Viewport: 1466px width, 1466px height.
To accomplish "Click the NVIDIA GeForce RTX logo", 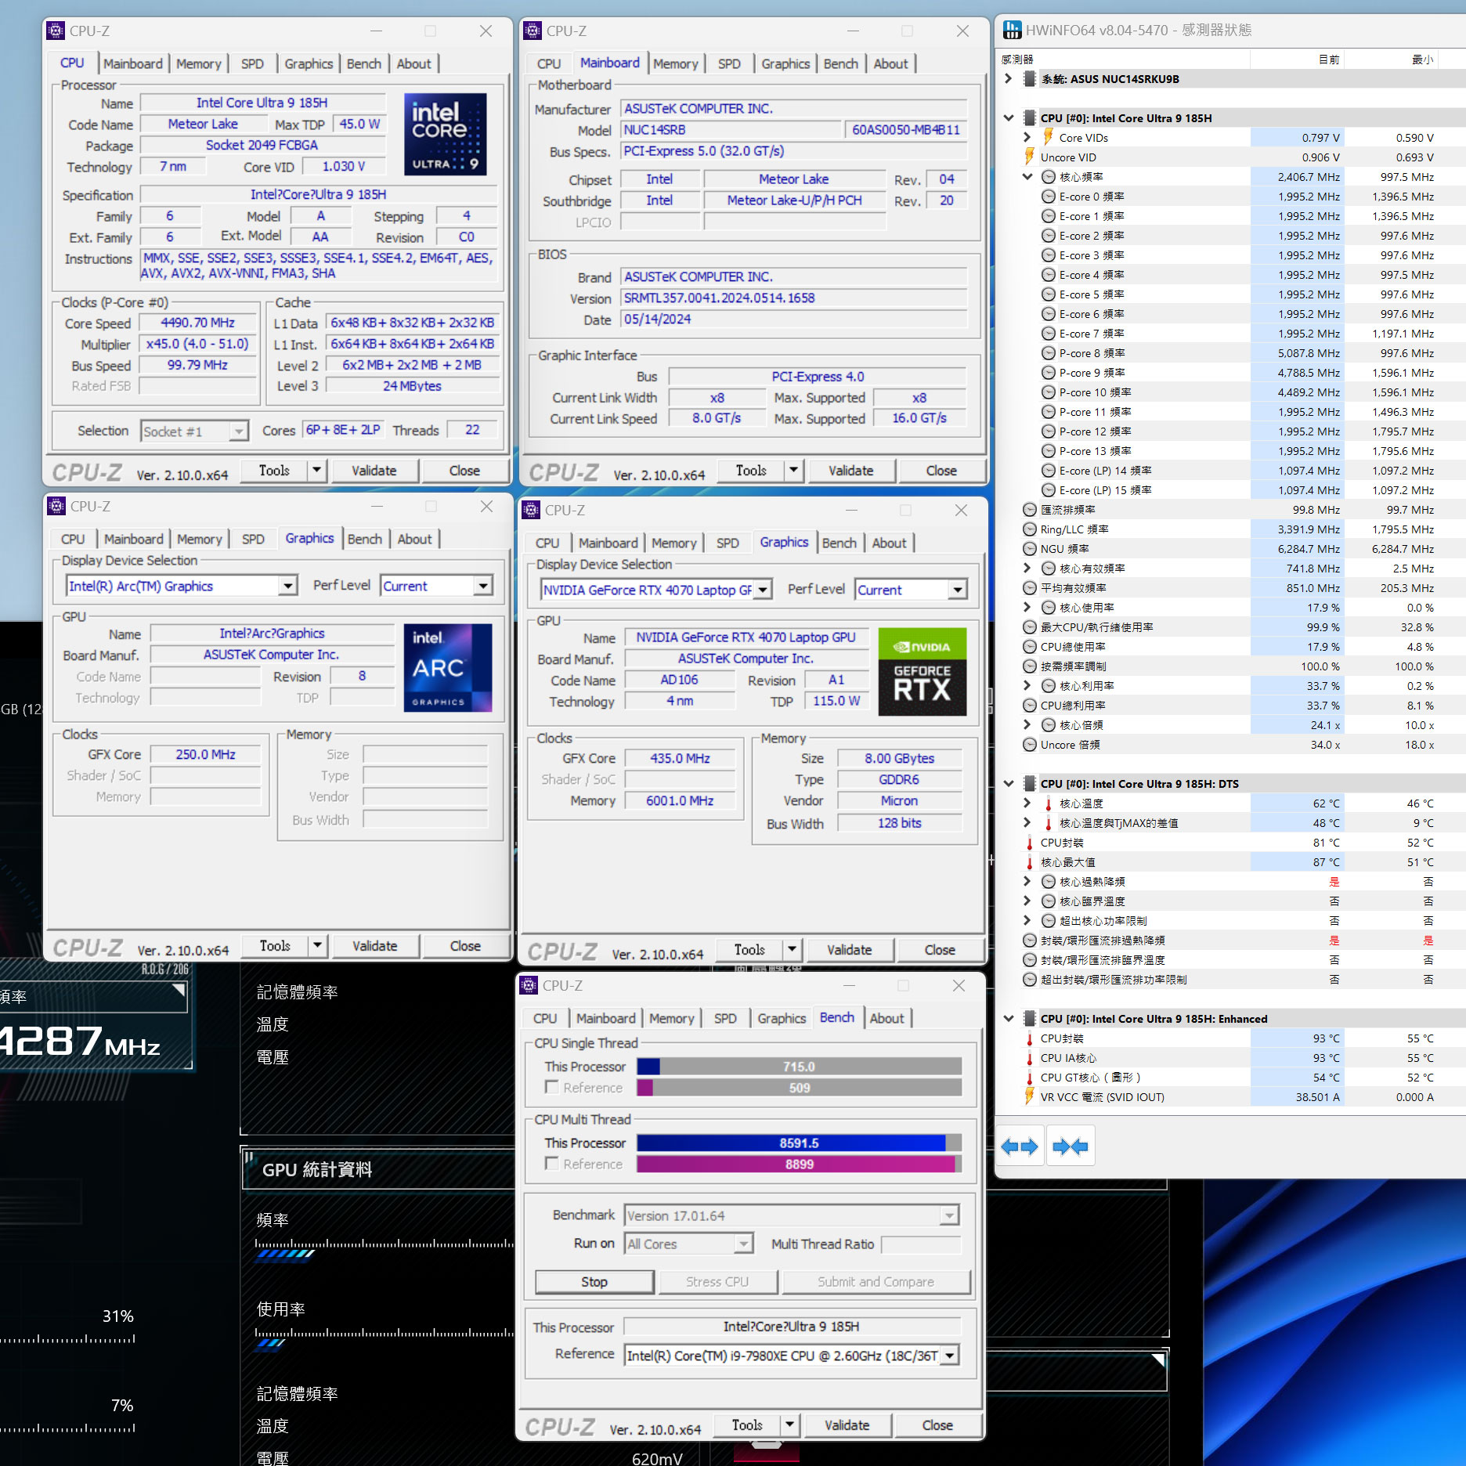I will tap(923, 671).
